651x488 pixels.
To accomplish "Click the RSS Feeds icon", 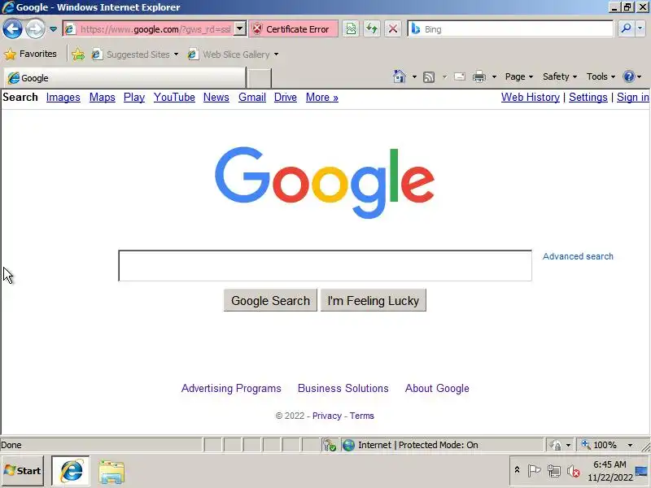I will pos(429,77).
